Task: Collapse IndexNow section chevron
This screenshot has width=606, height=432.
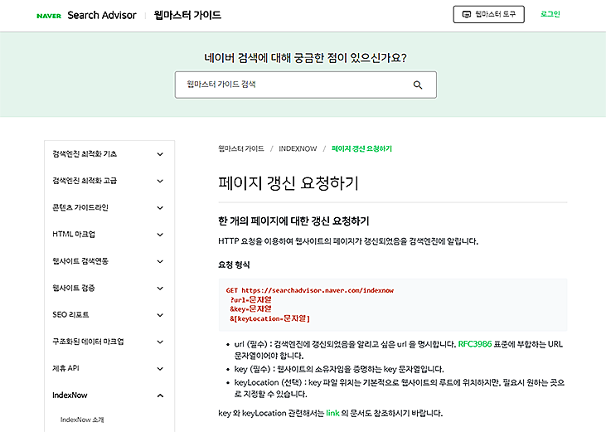Action: tap(160, 396)
